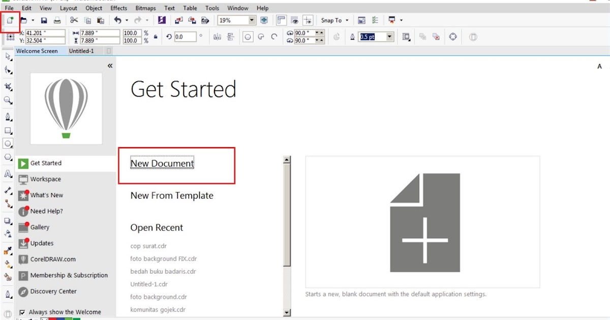Select the Polygon tool
This screenshot has height=320, width=610.
[x=8, y=158]
